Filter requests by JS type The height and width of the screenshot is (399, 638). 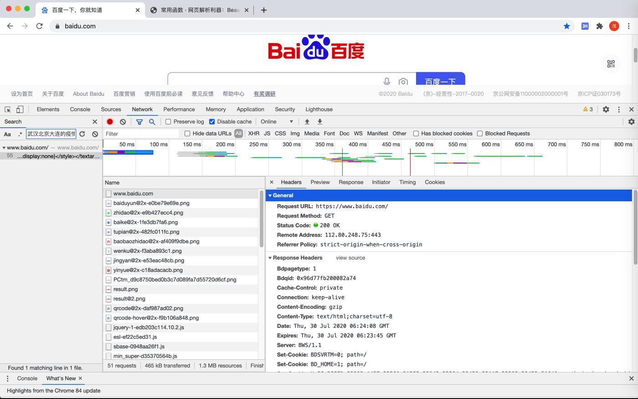[267, 133]
